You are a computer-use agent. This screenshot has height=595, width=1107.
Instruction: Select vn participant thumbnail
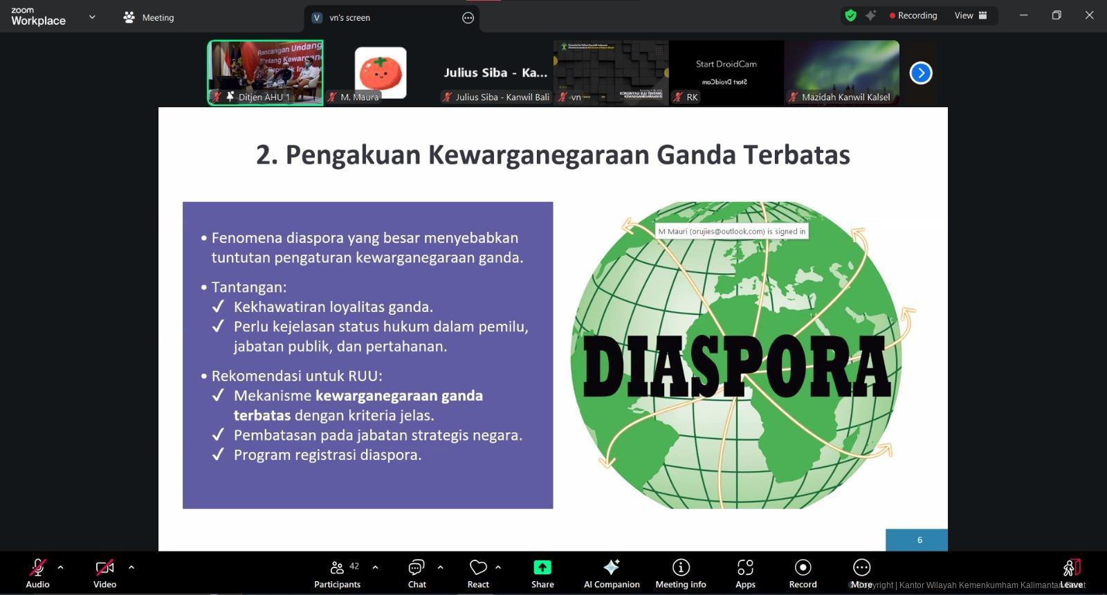[x=611, y=73]
